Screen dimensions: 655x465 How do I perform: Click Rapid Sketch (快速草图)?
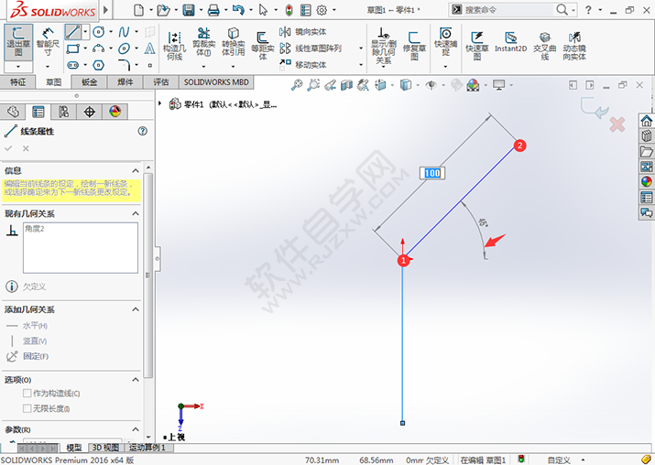(477, 46)
